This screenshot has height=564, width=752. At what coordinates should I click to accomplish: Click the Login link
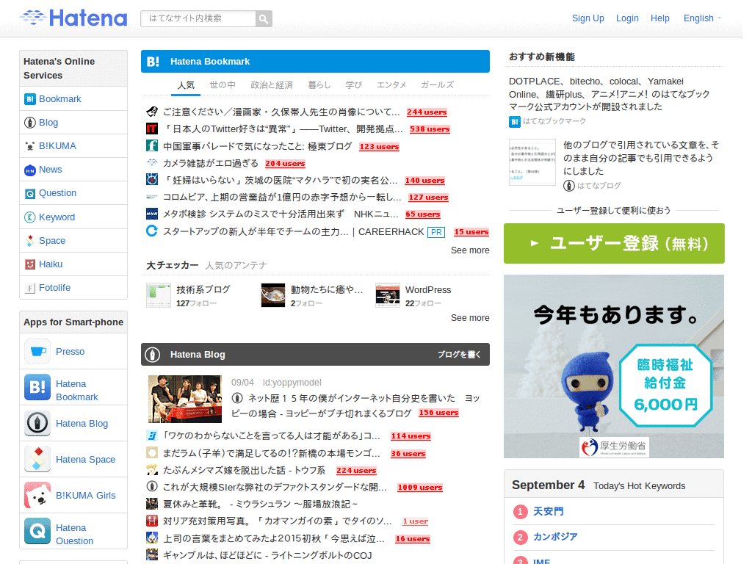pos(627,18)
